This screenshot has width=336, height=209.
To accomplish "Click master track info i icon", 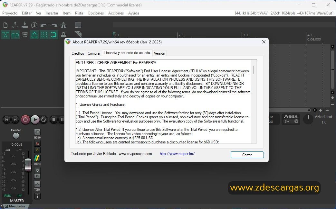I will (37, 196).
